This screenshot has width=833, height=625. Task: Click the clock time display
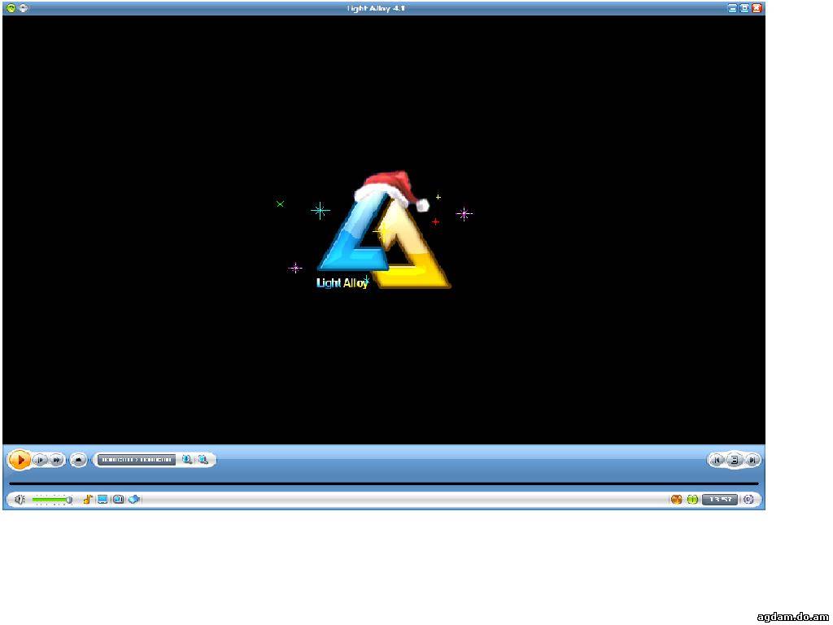coord(720,500)
